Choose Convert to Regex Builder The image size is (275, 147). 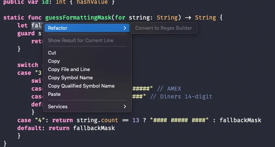coord(163,28)
